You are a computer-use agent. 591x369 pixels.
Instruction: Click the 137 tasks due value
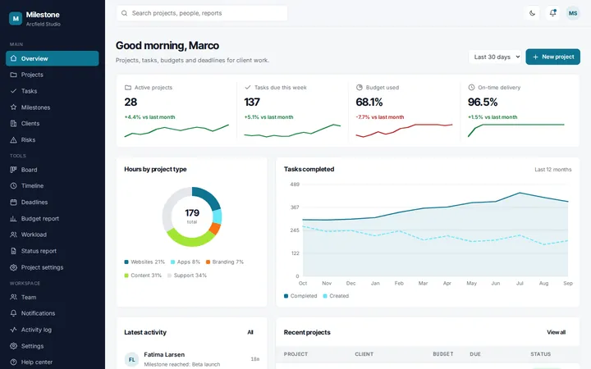click(252, 102)
